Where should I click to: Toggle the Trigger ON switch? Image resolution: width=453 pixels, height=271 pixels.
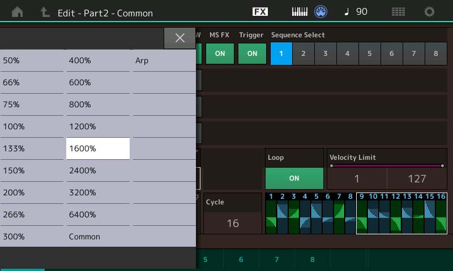pos(252,54)
